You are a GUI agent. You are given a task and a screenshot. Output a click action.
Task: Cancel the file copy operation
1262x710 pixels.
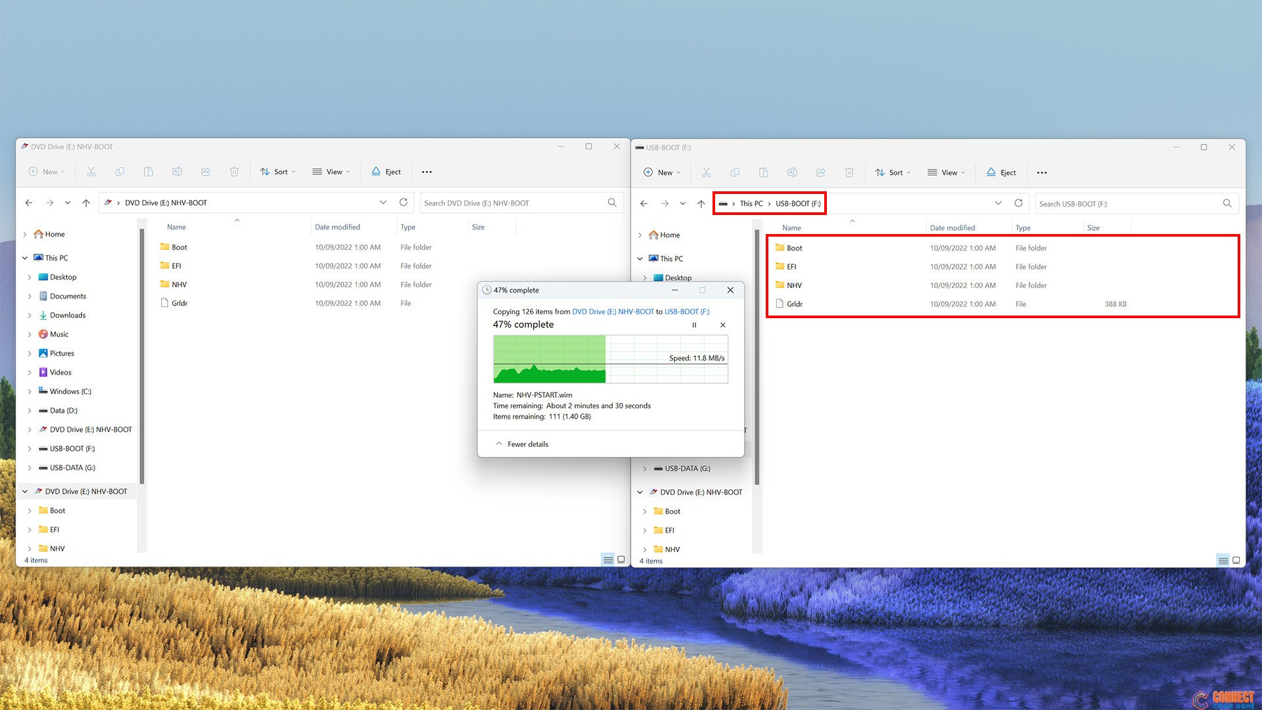click(x=723, y=325)
